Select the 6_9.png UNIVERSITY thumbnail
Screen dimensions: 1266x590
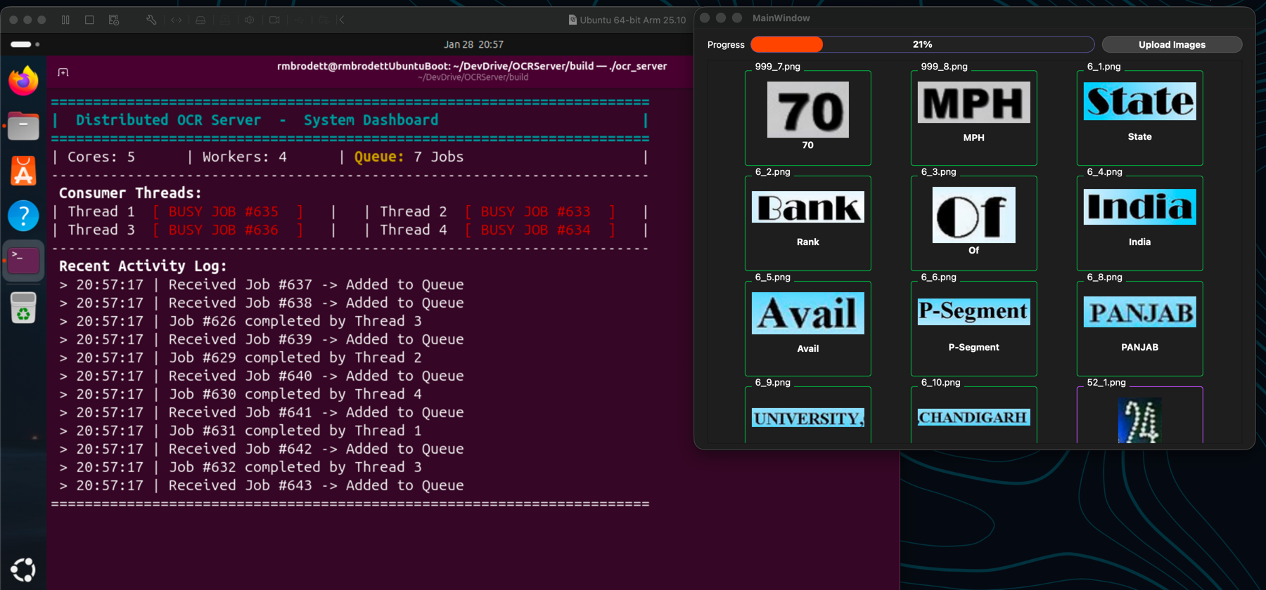(x=807, y=418)
